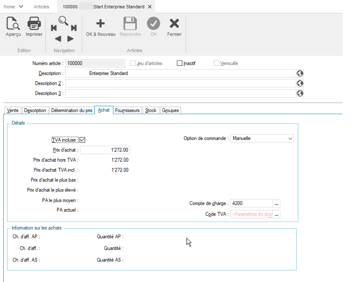Click the Imprimer printer icon
The image size is (355, 282).
pyautogui.click(x=34, y=23)
